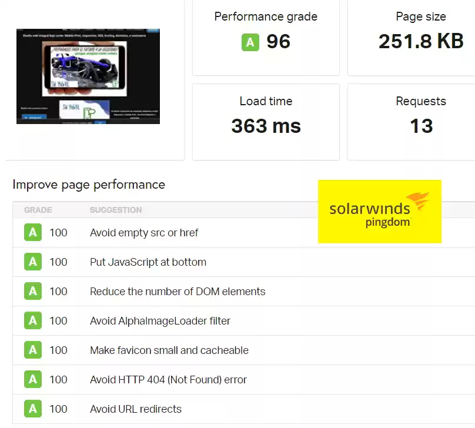Click the SolarWinds Pingdom logo
Image resolution: width=475 pixels, height=428 pixels.
(379, 212)
